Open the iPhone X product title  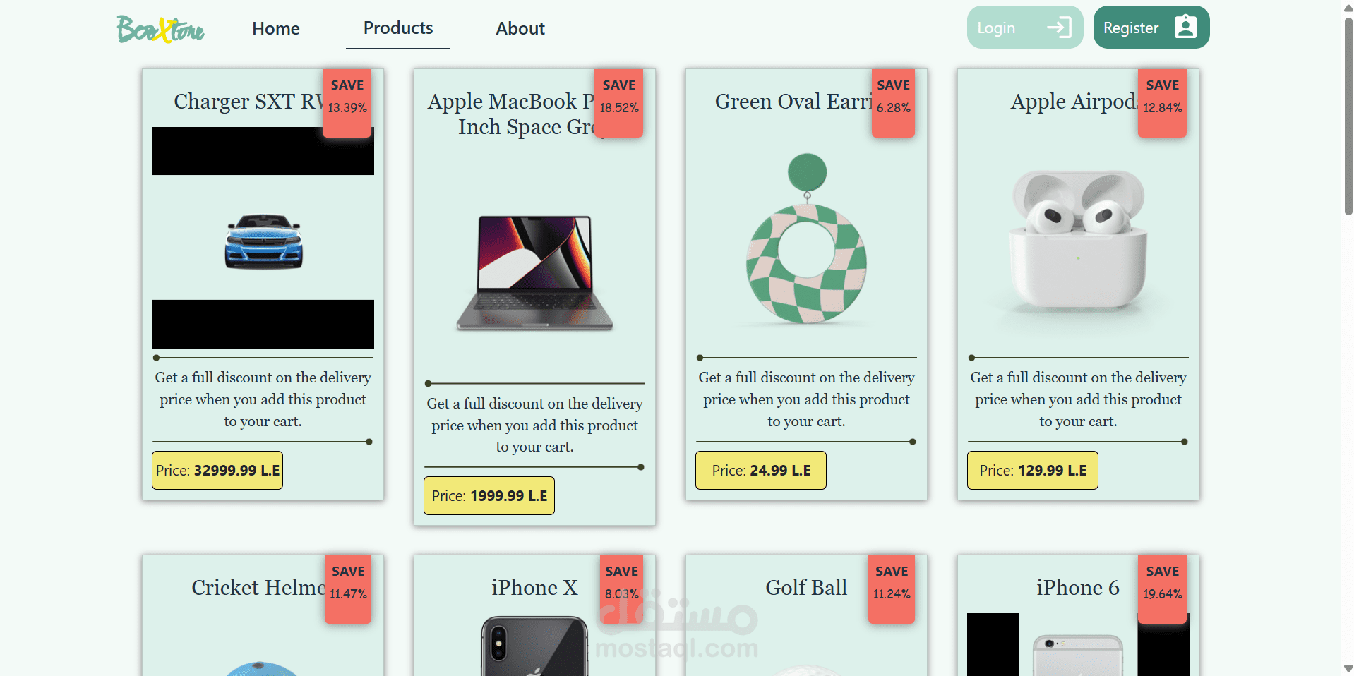point(534,588)
